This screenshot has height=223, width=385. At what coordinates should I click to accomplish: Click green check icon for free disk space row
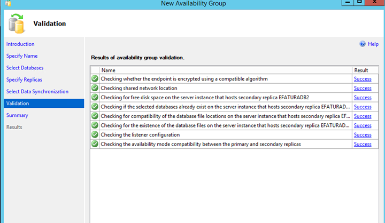pyautogui.click(x=95, y=98)
